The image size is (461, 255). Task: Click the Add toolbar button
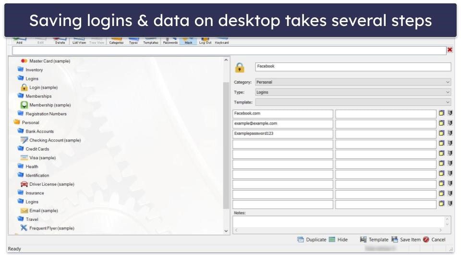pos(19,40)
